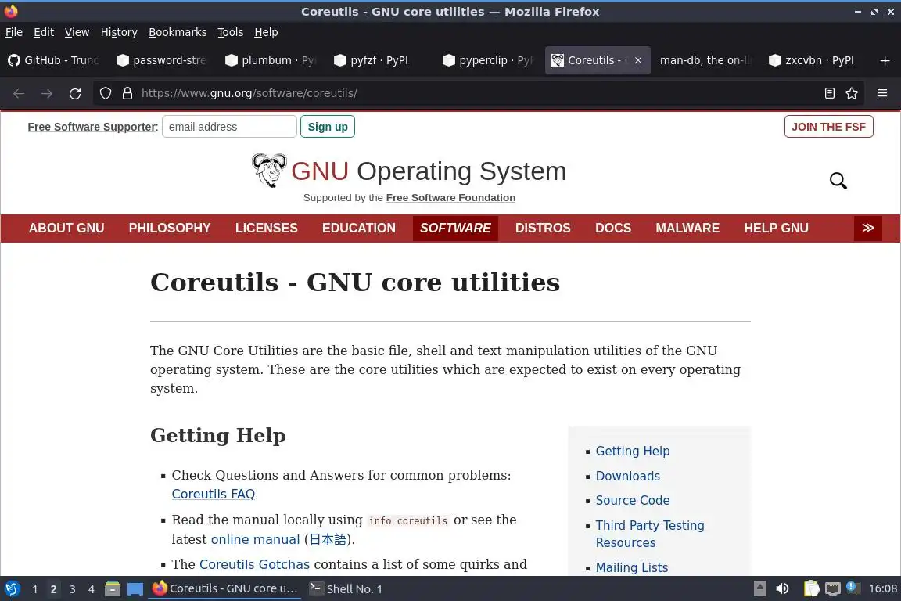The height and width of the screenshot is (601, 901).
Task: Open HELP GNU in the navigation bar
Action: pyautogui.click(x=777, y=228)
